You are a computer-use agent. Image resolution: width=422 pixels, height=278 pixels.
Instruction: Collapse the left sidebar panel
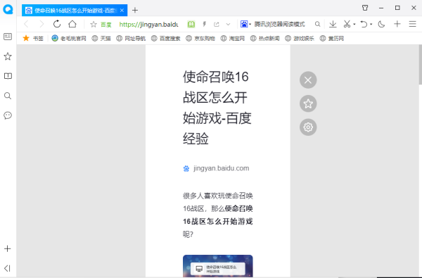click(x=8, y=268)
